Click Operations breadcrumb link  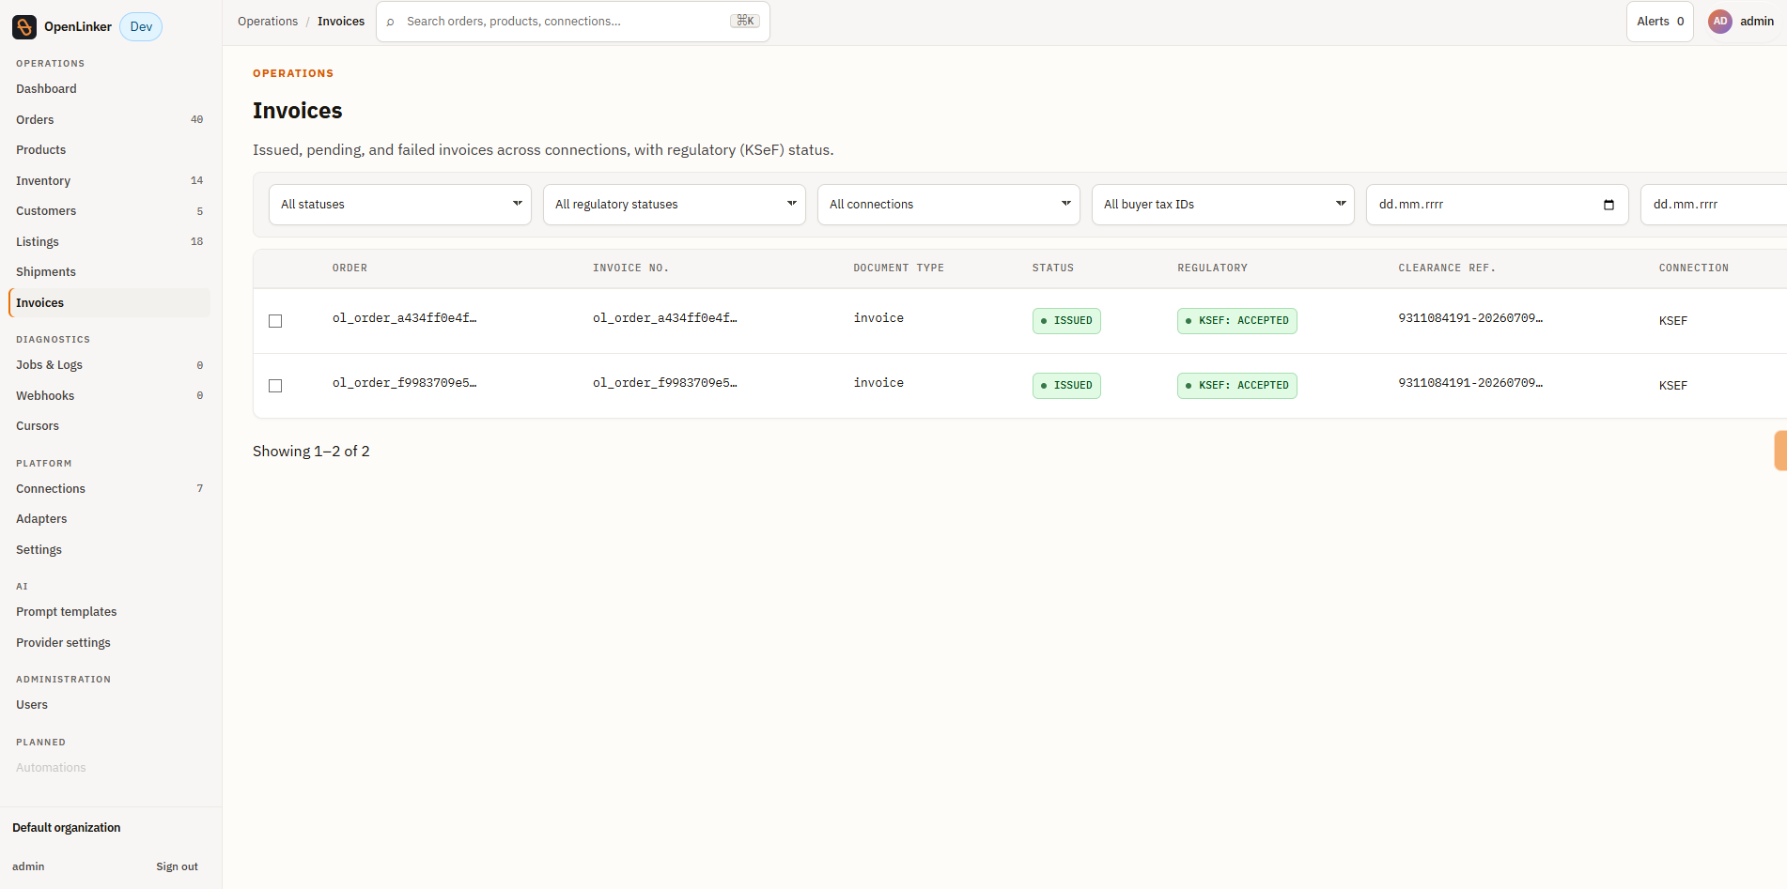[268, 22]
